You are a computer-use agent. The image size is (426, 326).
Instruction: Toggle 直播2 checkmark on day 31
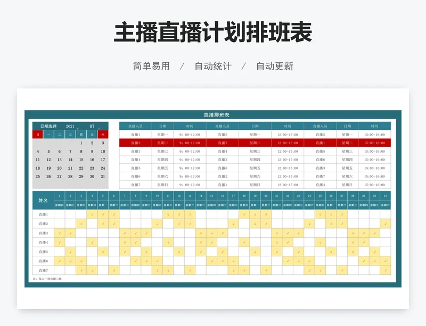(386, 224)
